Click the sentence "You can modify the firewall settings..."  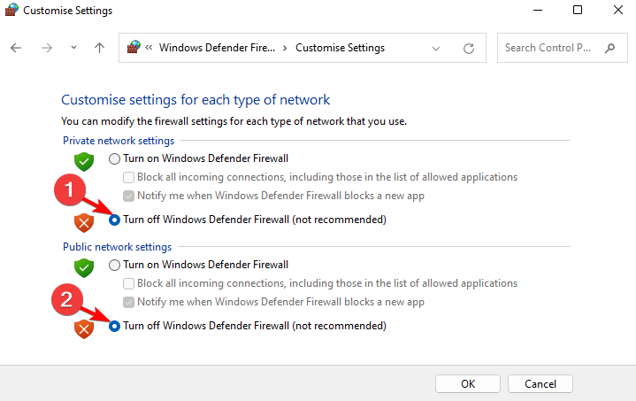pyautogui.click(x=234, y=121)
